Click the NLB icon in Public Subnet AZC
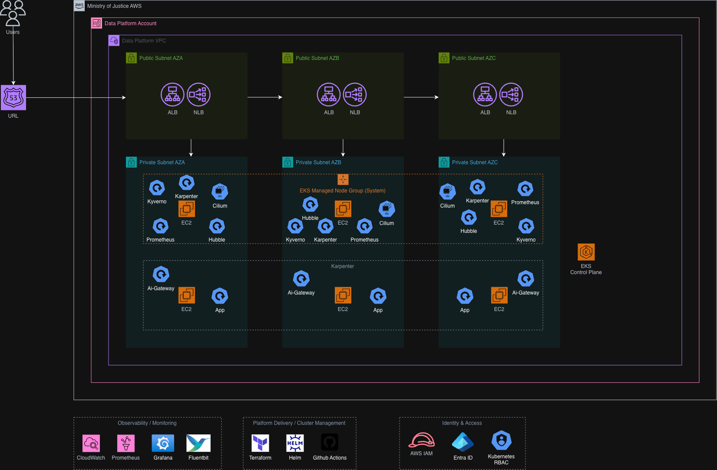717x470 pixels. [x=511, y=95]
